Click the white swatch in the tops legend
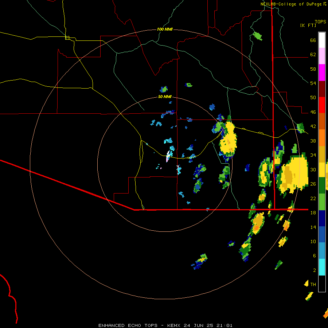This screenshot has width=328, height=328. [x=322, y=40]
